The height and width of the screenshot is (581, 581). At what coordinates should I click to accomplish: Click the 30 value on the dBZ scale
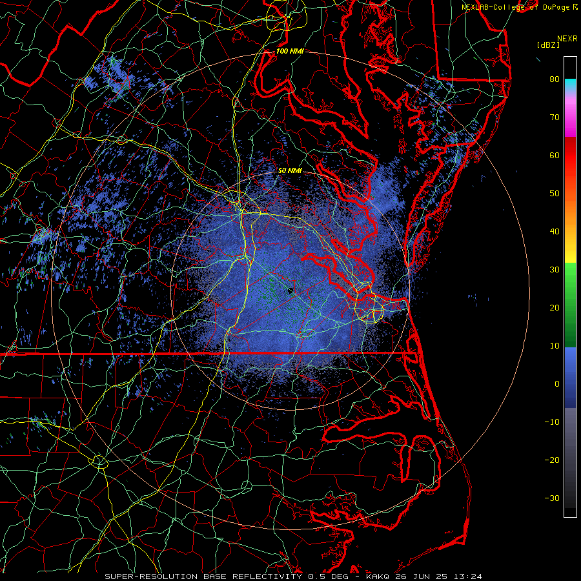tap(555, 270)
